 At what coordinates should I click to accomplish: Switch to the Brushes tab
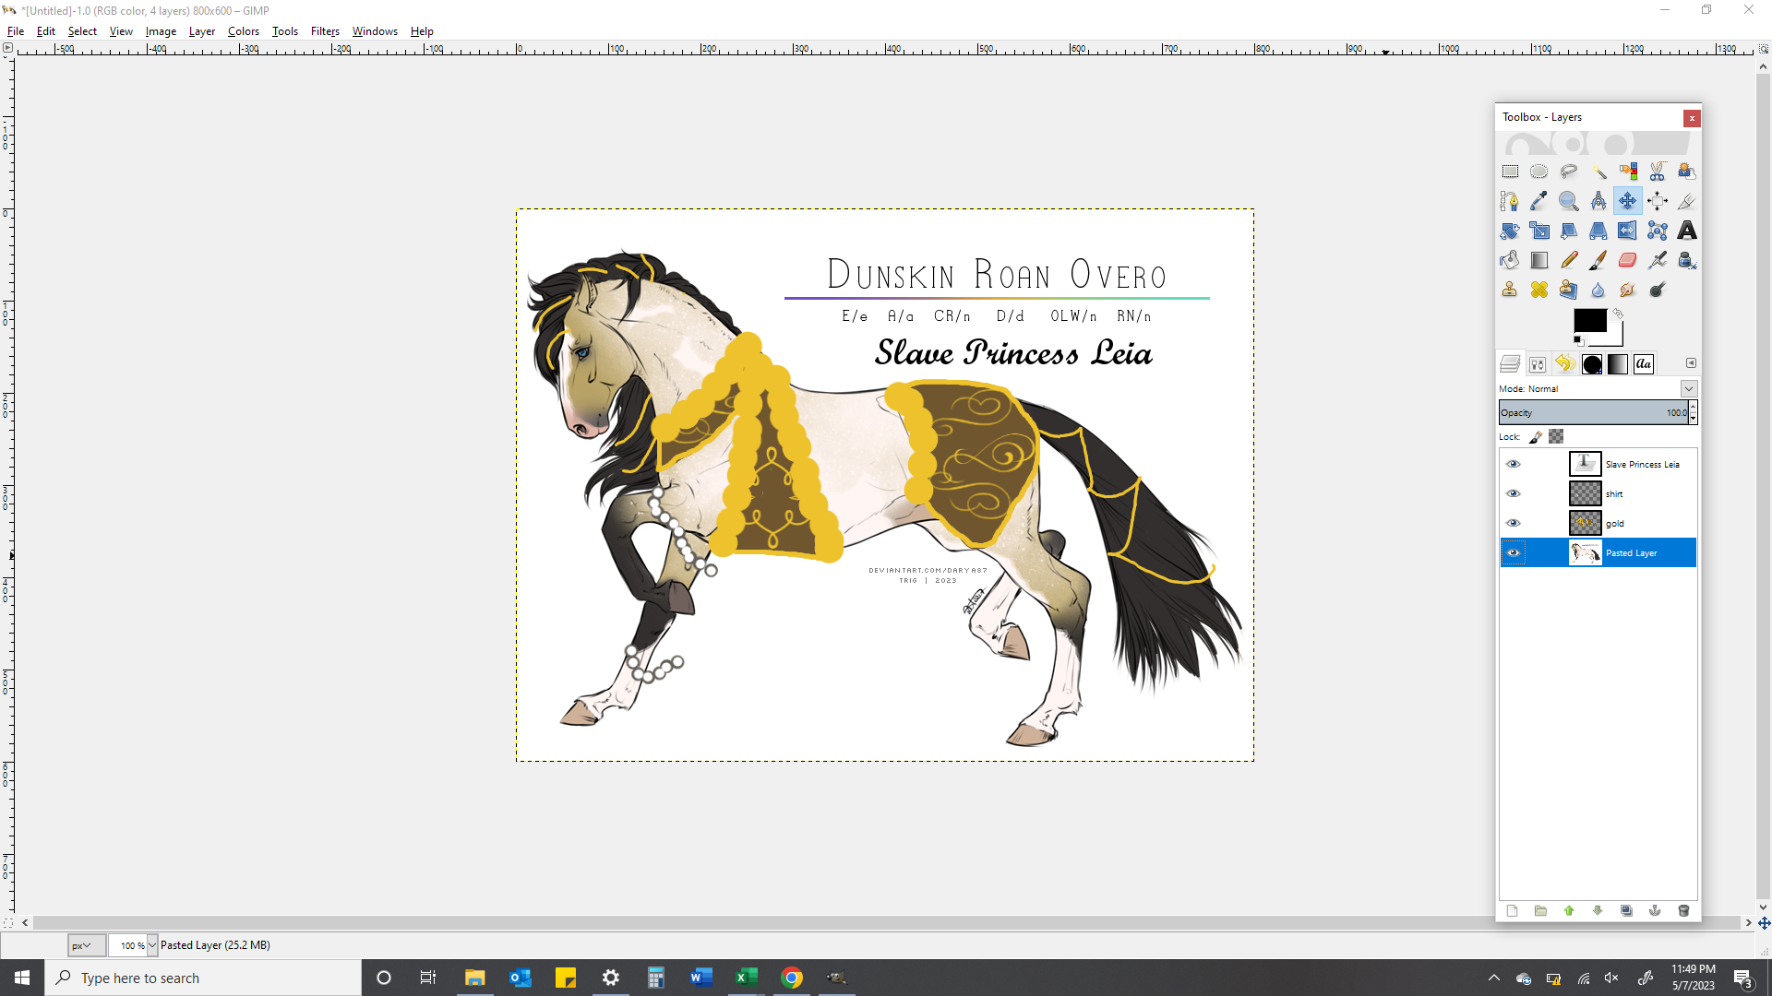[x=1592, y=364]
